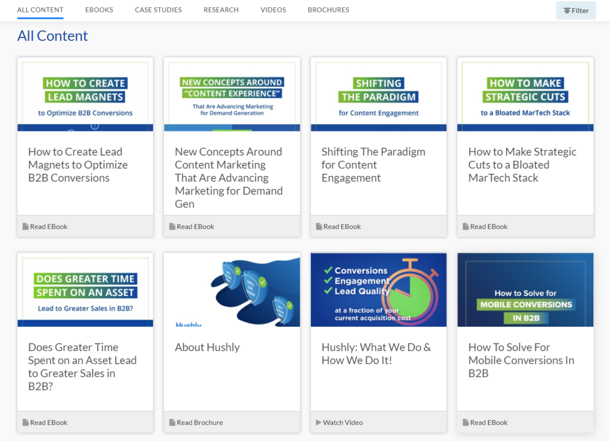Open the About Hushly brochure thumbnail
This screenshot has width=610, height=441.
click(x=232, y=290)
